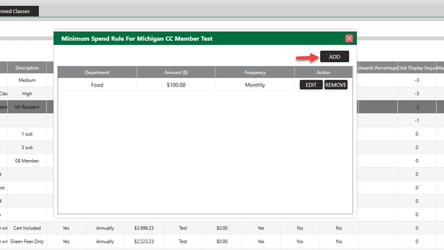Click the Club Display Sequence column header
Image resolution: width=444 pixels, height=250 pixels.
(x=417, y=68)
